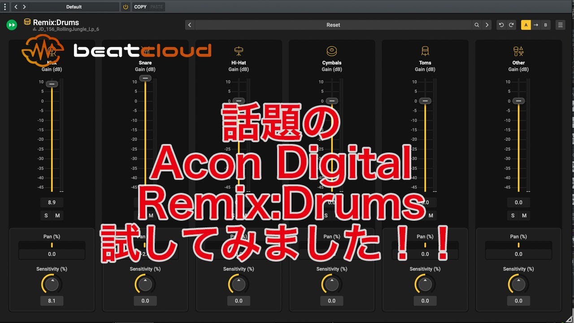The image size is (574, 323).
Task: Click the Other channel gain value field
Action: tap(518, 202)
